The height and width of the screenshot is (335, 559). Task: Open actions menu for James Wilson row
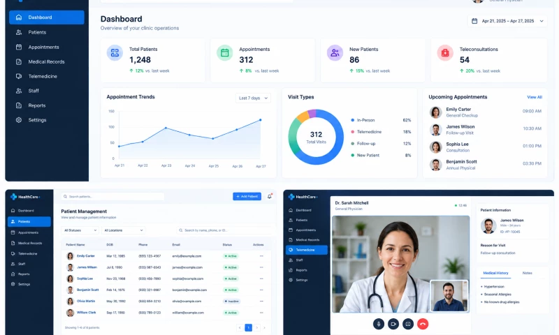coord(261,267)
